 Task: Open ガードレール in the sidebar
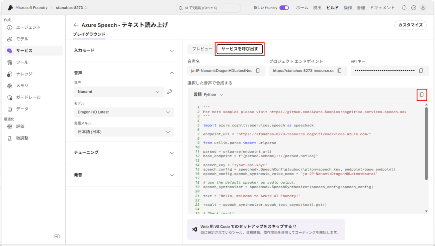(33, 97)
